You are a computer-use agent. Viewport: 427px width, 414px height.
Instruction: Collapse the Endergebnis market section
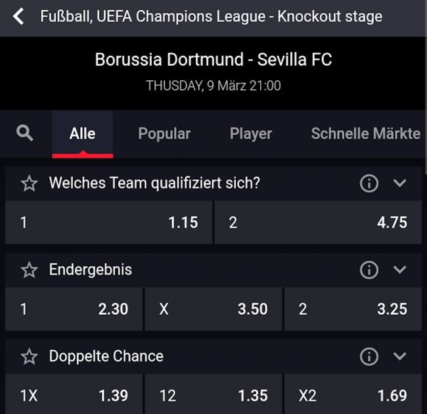pyautogui.click(x=400, y=269)
